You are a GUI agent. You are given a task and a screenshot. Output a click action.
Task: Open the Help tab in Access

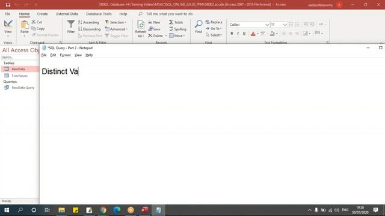(123, 14)
